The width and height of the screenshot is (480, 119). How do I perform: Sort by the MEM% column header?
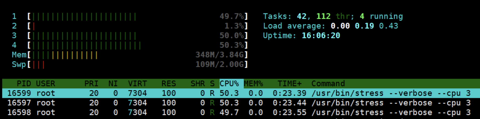(253, 84)
